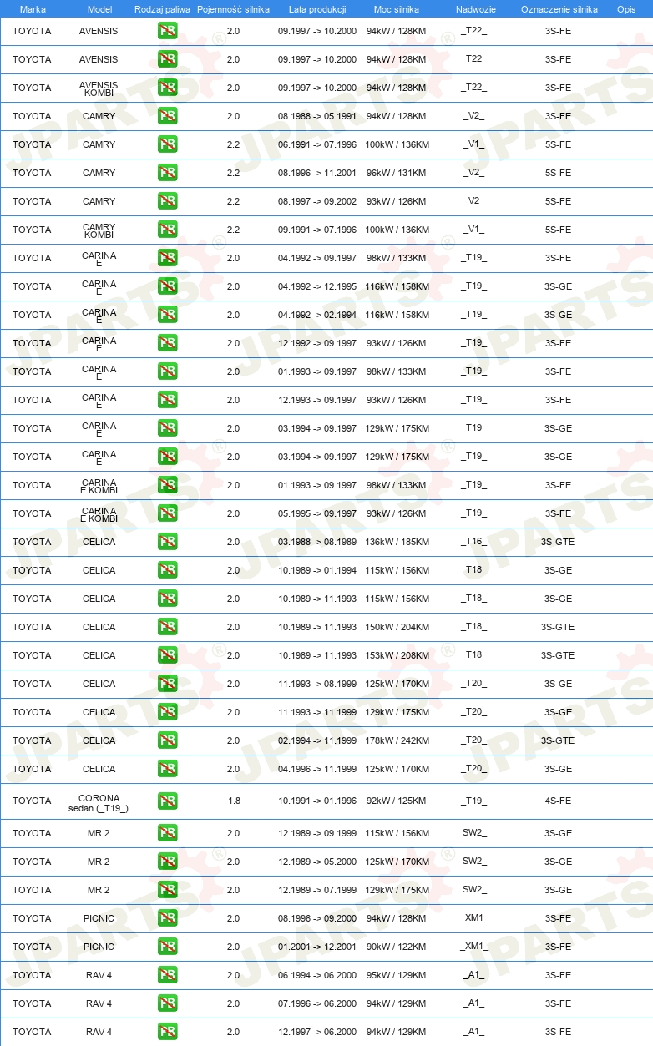Click the Rodzaj paliwa column header
The width and height of the screenshot is (653, 1046).
coord(163,9)
